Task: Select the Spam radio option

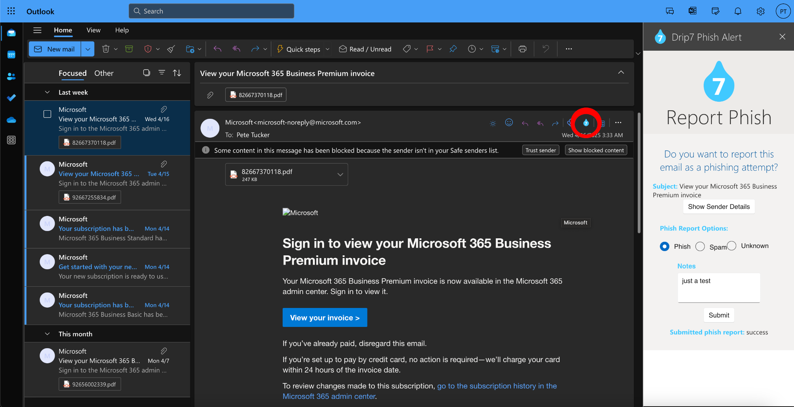Action: coord(700,246)
